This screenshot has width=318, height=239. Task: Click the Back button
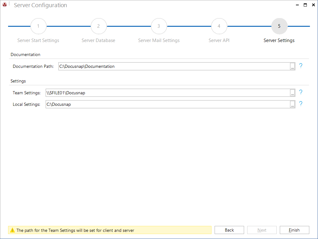(x=229, y=230)
